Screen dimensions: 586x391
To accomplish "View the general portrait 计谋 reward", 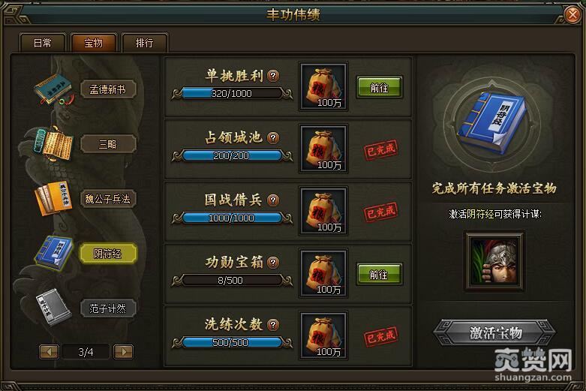I will (494, 261).
